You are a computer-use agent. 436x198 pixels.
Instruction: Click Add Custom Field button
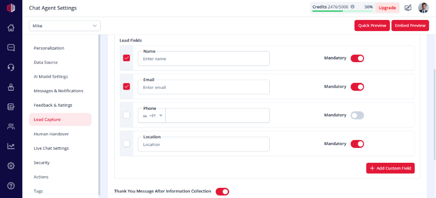pyautogui.click(x=390, y=168)
